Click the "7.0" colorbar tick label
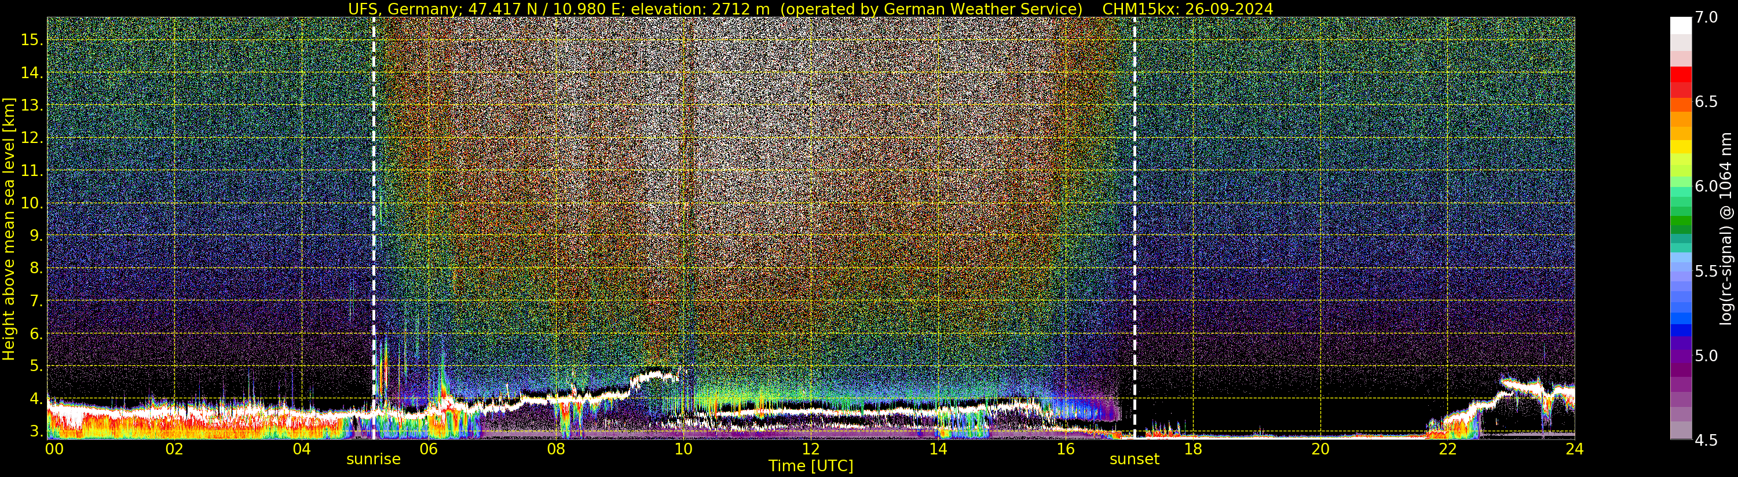Screen dimensions: 1738x477 click(1706, 17)
